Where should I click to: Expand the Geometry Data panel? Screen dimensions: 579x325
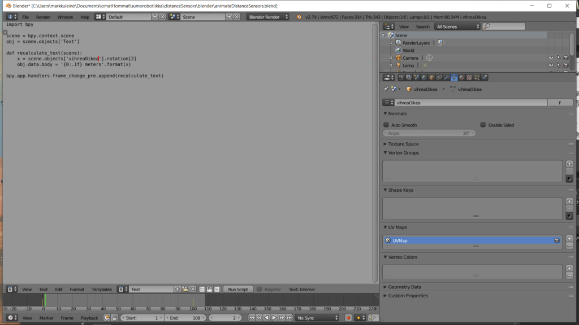tap(404, 287)
